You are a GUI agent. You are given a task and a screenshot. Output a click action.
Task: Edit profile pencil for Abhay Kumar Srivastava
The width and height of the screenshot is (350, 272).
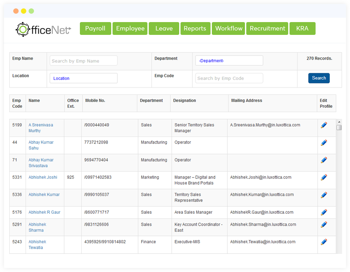coord(324,160)
